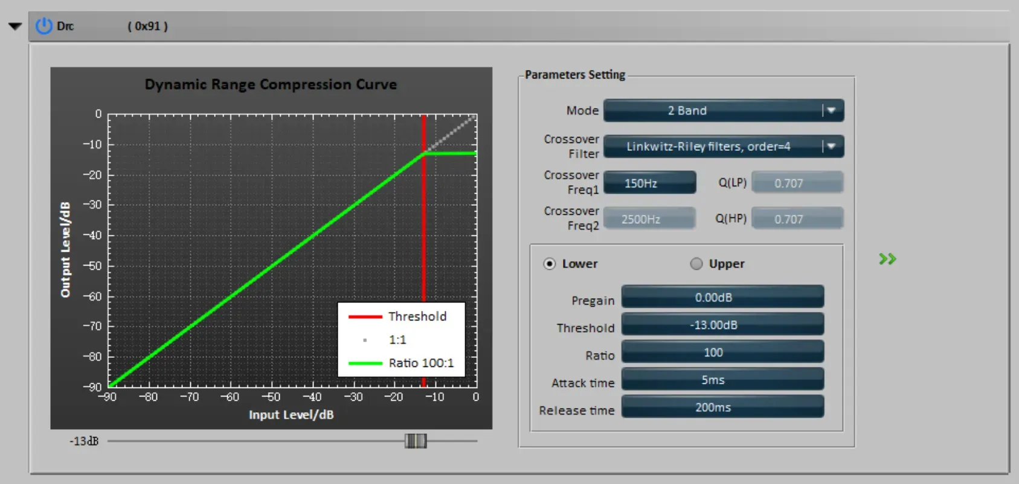The width and height of the screenshot is (1019, 484).
Task: Click the Threshold -13.00dB field
Action: point(722,325)
